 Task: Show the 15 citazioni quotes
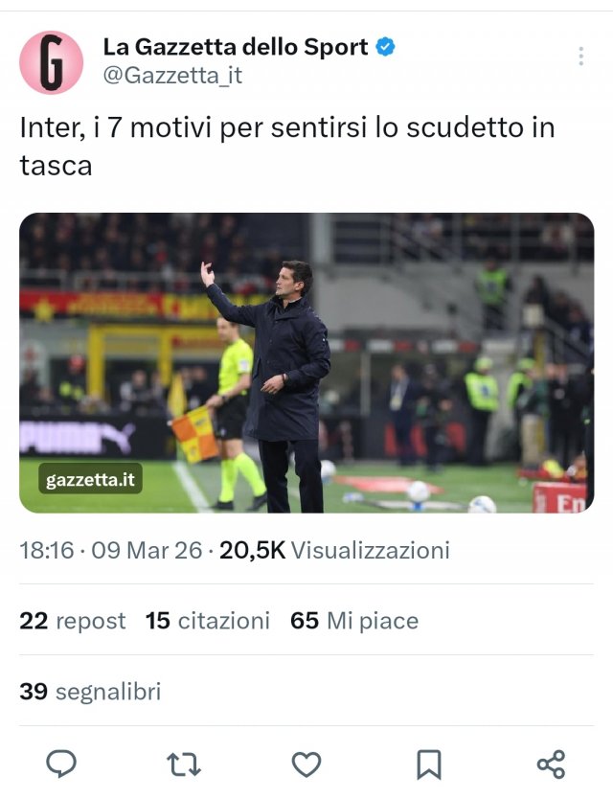click(207, 621)
